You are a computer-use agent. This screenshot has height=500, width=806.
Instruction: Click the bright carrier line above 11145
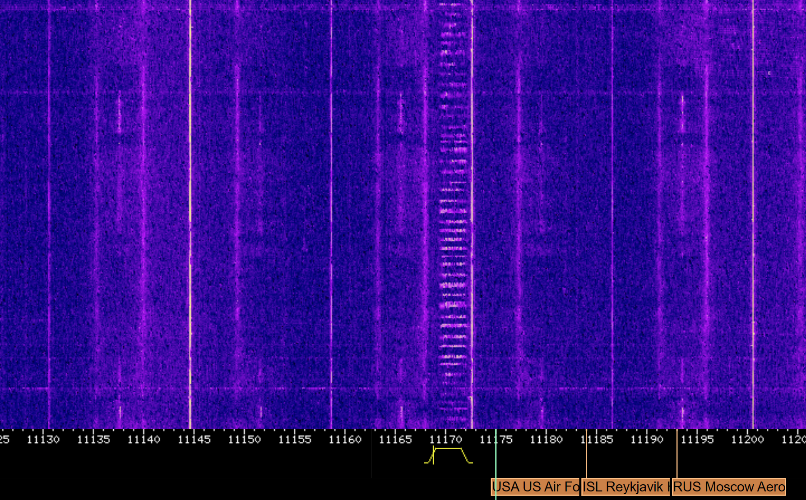190,214
